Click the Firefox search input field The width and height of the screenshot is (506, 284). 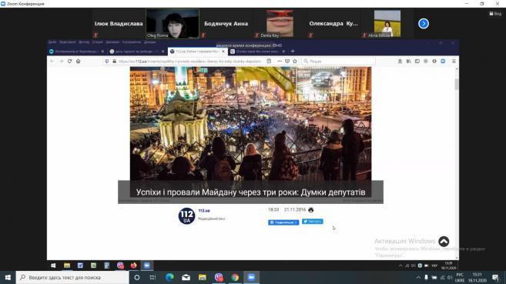339,61
